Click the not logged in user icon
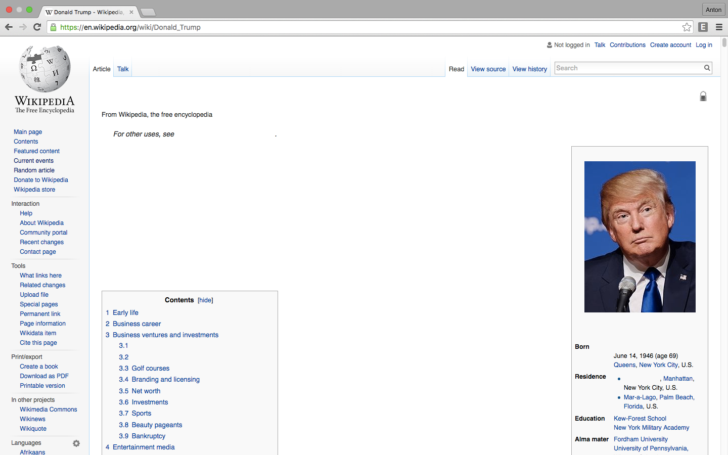The width and height of the screenshot is (728, 455). [550, 45]
